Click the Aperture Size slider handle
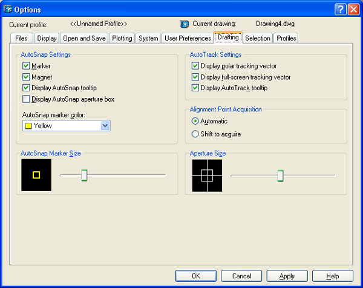The height and width of the screenshot is (288, 363). [280, 175]
